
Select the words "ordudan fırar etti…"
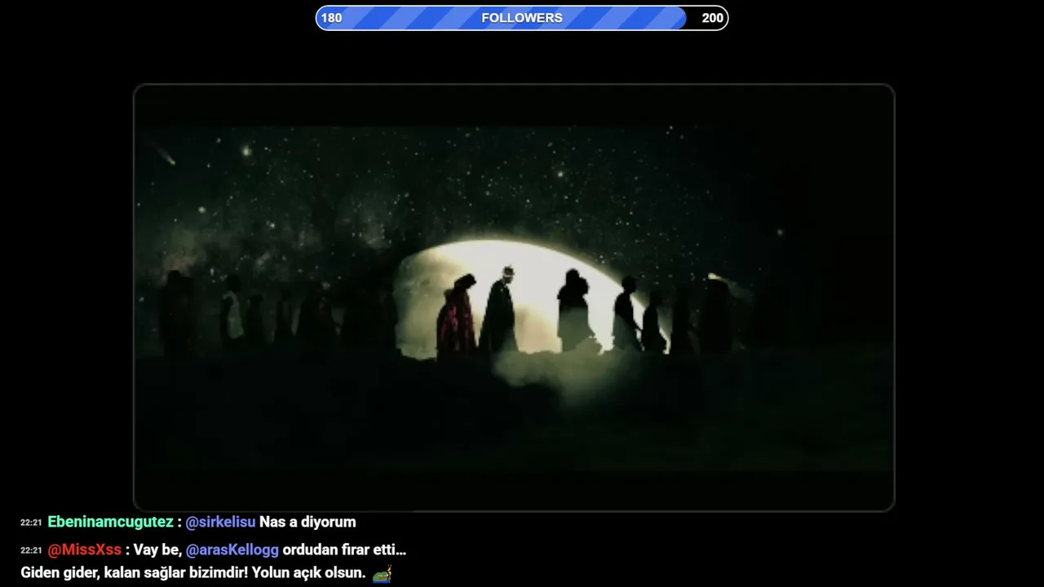(x=344, y=549)
